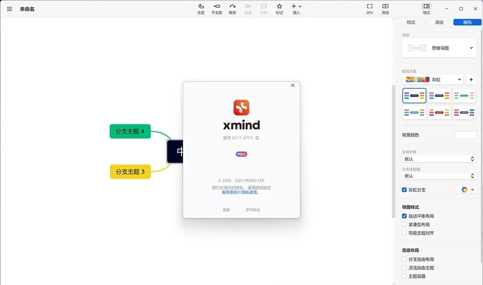Enable 灵活自由主题 checkbox
Screen dimensions: 483x285
405,268
